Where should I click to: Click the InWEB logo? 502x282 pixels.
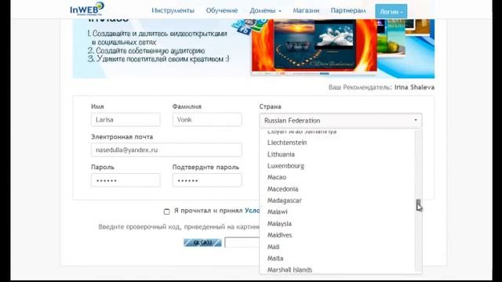(x=87, y=9)
